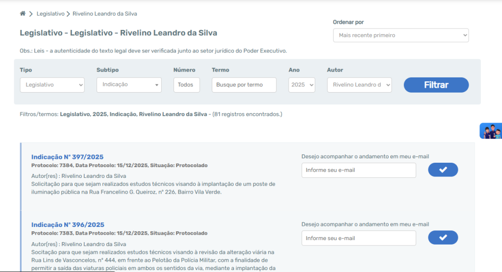Click the accessibility avatars widget icon
The width and height of the screenshot is (502, 272).
click(491, 131)
